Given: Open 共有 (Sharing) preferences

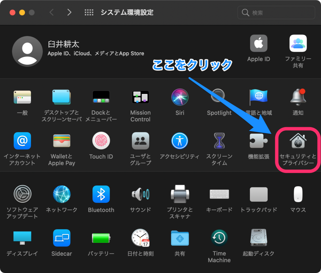Looking at the screenshot, I should [180, 238].
